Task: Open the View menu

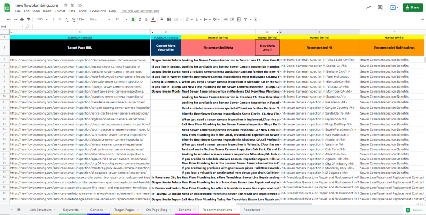Action: click(36, 11)
